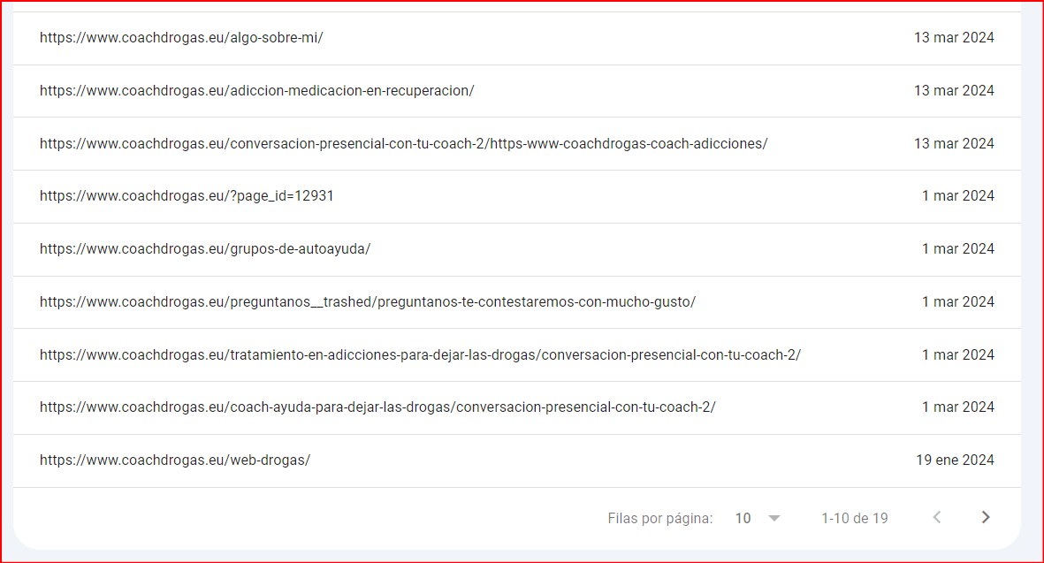Click the date in adiccion-medicacion-en-recuperacion row
The height and width of the screenshot is (563, 1044).
pos(954,90)
